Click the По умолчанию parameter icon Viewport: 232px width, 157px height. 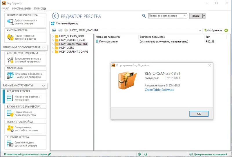(97, 41)
